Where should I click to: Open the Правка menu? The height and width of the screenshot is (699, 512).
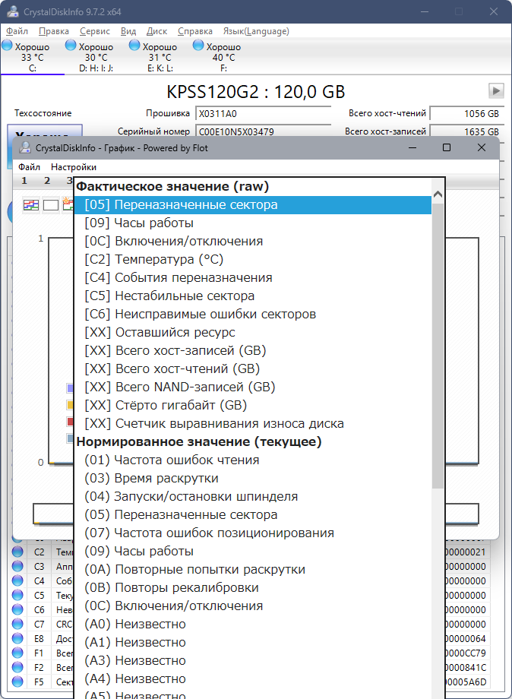(x=53, y=31)
